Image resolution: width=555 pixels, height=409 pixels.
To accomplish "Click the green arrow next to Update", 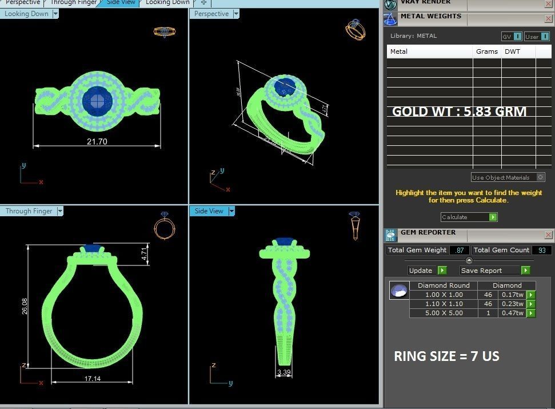I will tap(442, 271).
